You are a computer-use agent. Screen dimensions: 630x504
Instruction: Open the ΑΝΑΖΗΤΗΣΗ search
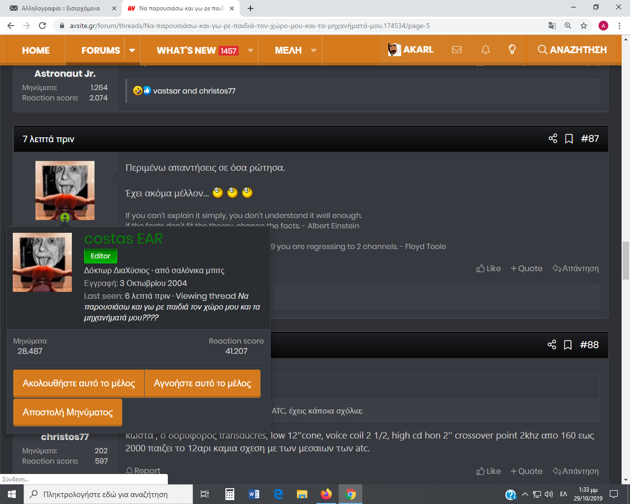tap(572, 50)
